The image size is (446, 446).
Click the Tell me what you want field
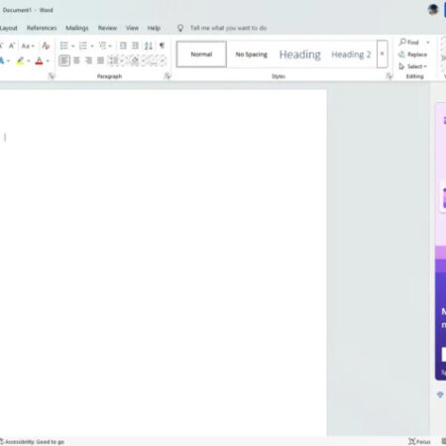click(228, 28)
